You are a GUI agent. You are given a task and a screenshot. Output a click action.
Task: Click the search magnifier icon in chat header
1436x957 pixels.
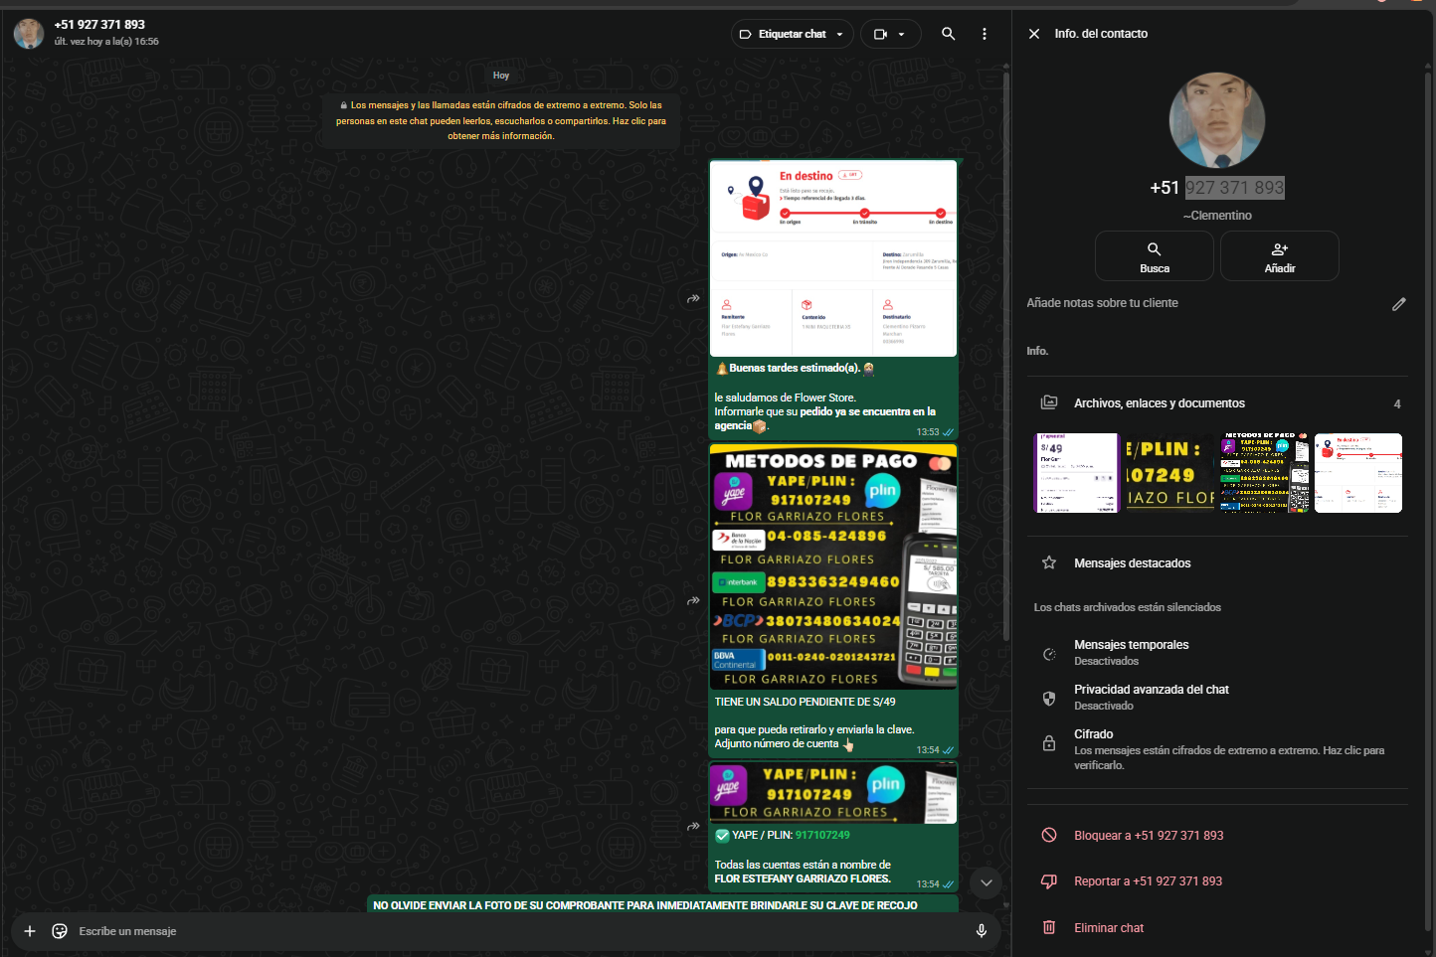click(x=948, y=34)
